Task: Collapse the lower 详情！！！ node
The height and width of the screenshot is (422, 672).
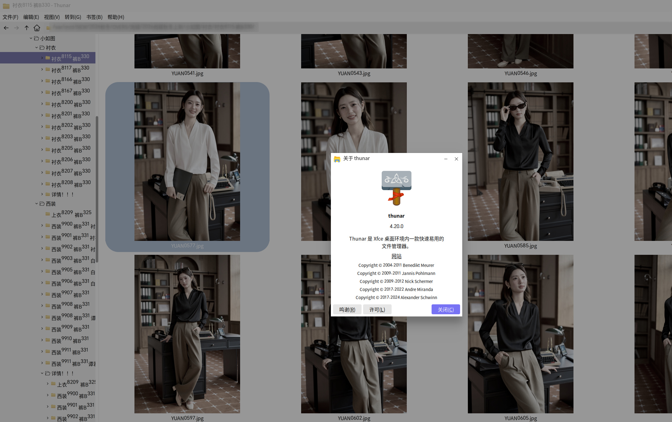Action: pos(42,373)
